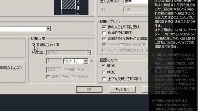The width and height of the screenshot is (198, 111).
Task: Click the 印刷の中心(C) label
Action: click(x=11, y=68)
